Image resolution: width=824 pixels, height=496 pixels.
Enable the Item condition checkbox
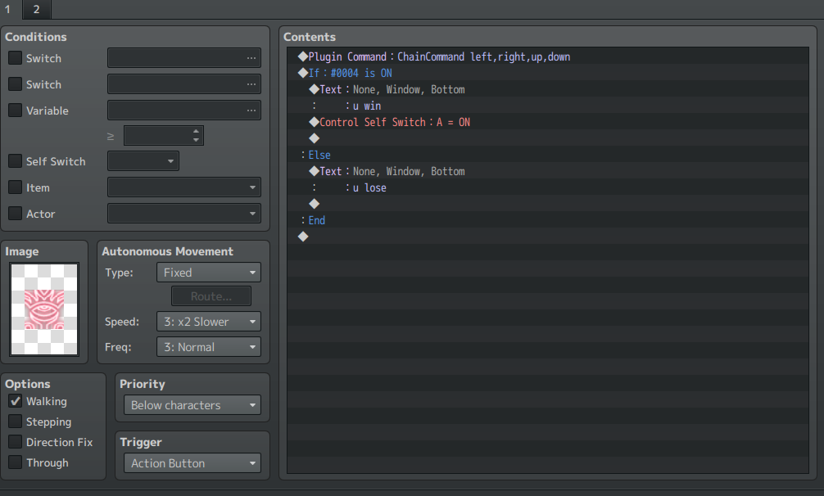pos(16,187)
